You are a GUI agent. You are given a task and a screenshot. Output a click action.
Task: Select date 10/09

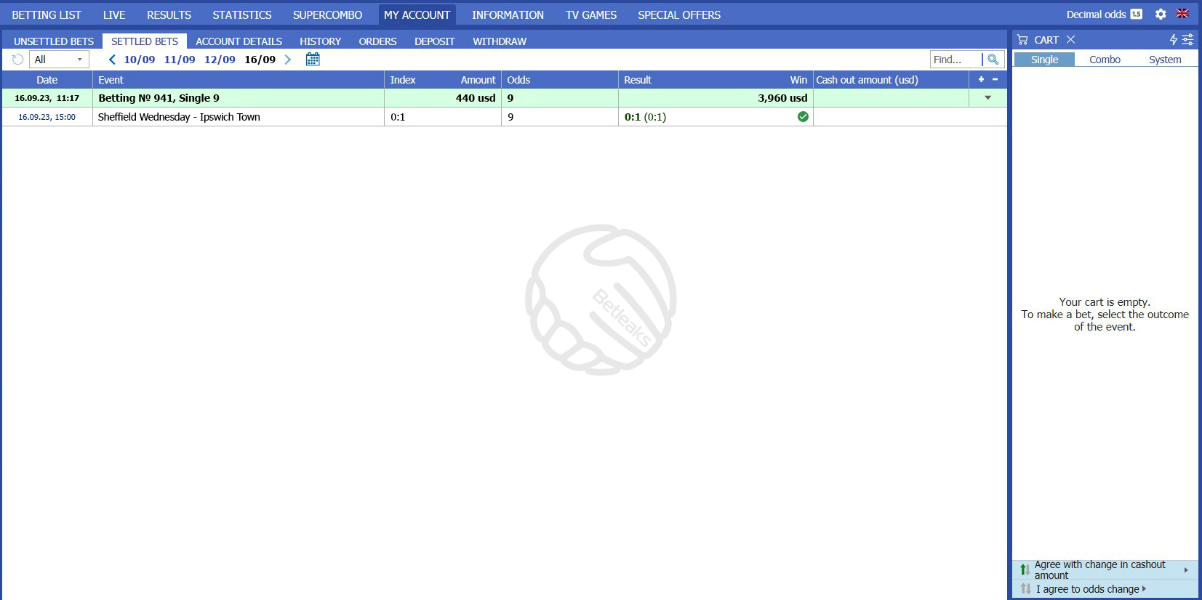click(139, 60)
